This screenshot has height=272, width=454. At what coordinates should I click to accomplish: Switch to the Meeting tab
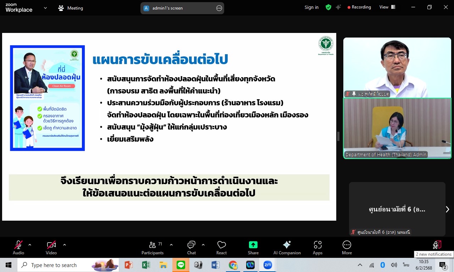[71, 8]
